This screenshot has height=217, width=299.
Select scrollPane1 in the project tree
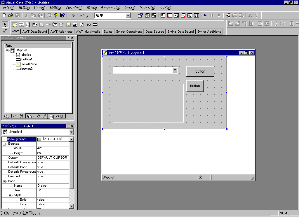pyautogui.click(x=30, y=64)
